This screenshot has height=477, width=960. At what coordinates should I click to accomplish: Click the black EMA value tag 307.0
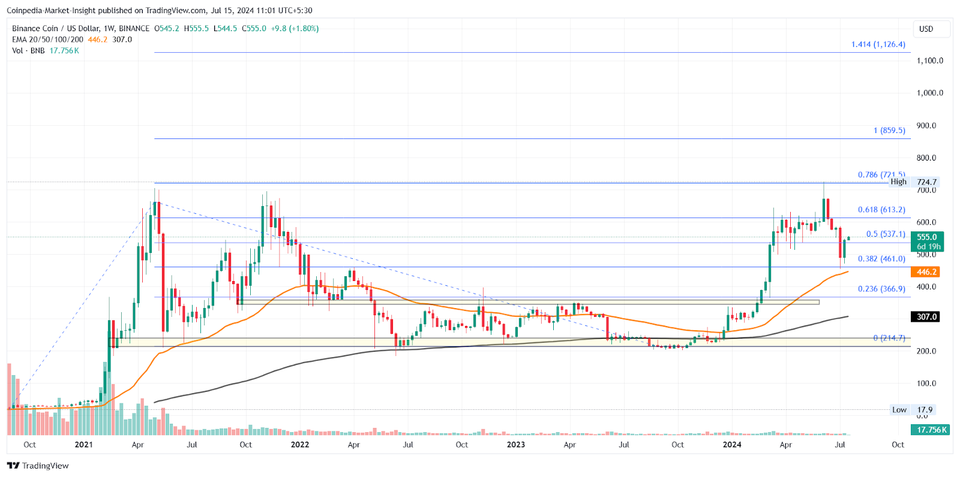926,316
